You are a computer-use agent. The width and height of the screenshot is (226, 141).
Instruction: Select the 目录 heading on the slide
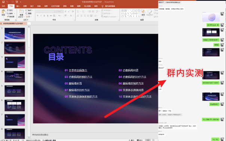click(56, 57)
